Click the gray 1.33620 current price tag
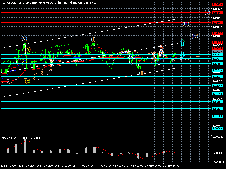The image size is (226, 169). click(x=217, y=52)
